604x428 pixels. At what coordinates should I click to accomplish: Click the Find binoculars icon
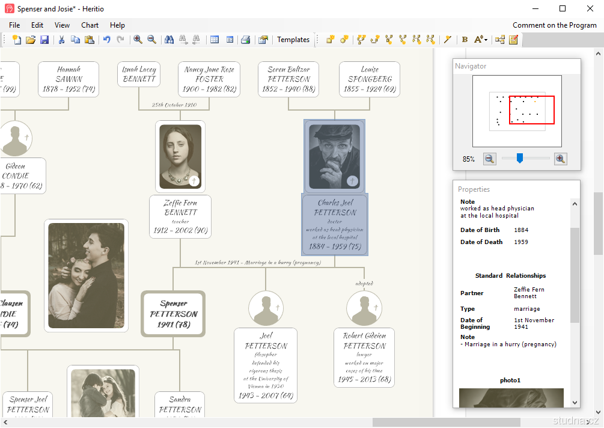click(x=169, y=40)
